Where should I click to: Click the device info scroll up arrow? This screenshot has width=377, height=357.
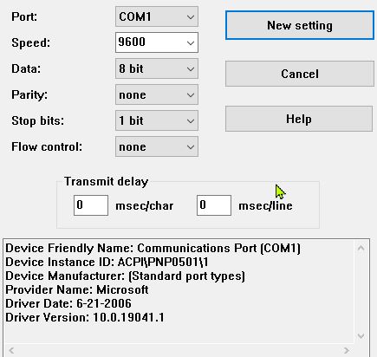pyautogui.click(x=361, y=248)
